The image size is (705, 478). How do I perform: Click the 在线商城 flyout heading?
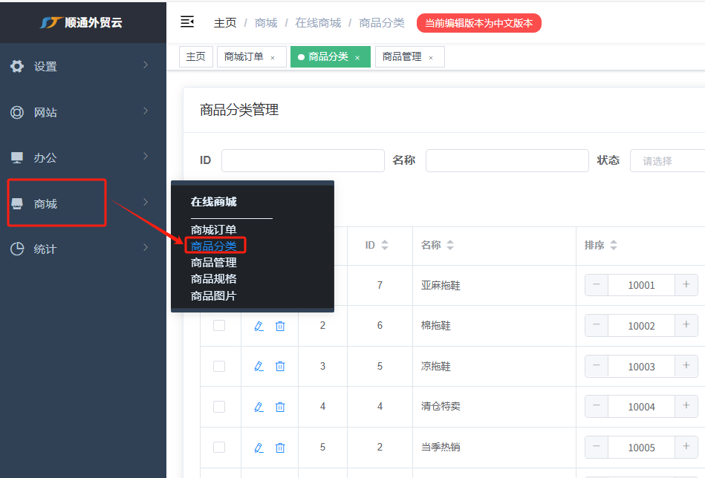pos(213,202)
